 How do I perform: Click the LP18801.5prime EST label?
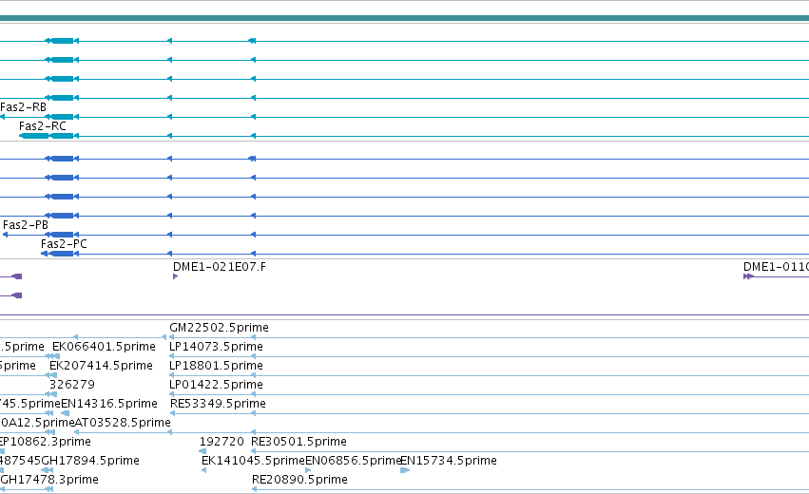[x=216, y=366]
